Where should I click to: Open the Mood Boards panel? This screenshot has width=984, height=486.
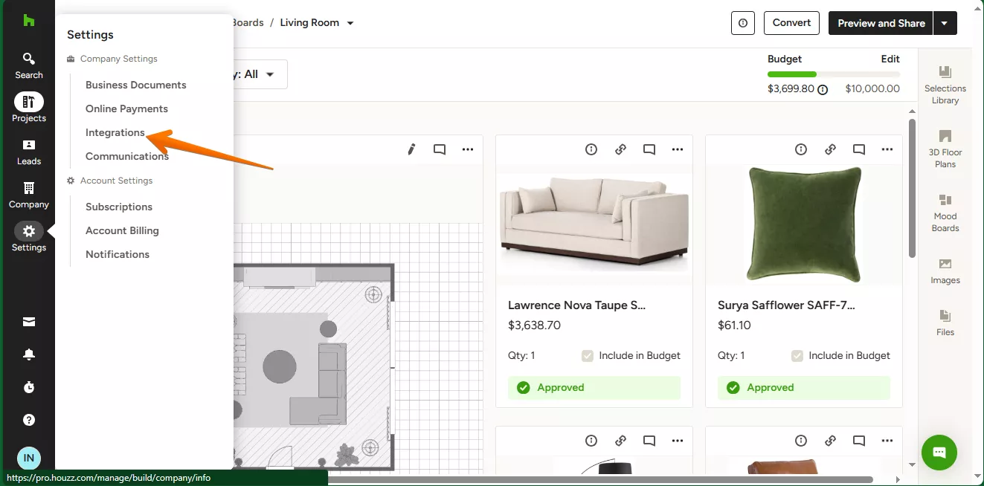tap(945, 213)
